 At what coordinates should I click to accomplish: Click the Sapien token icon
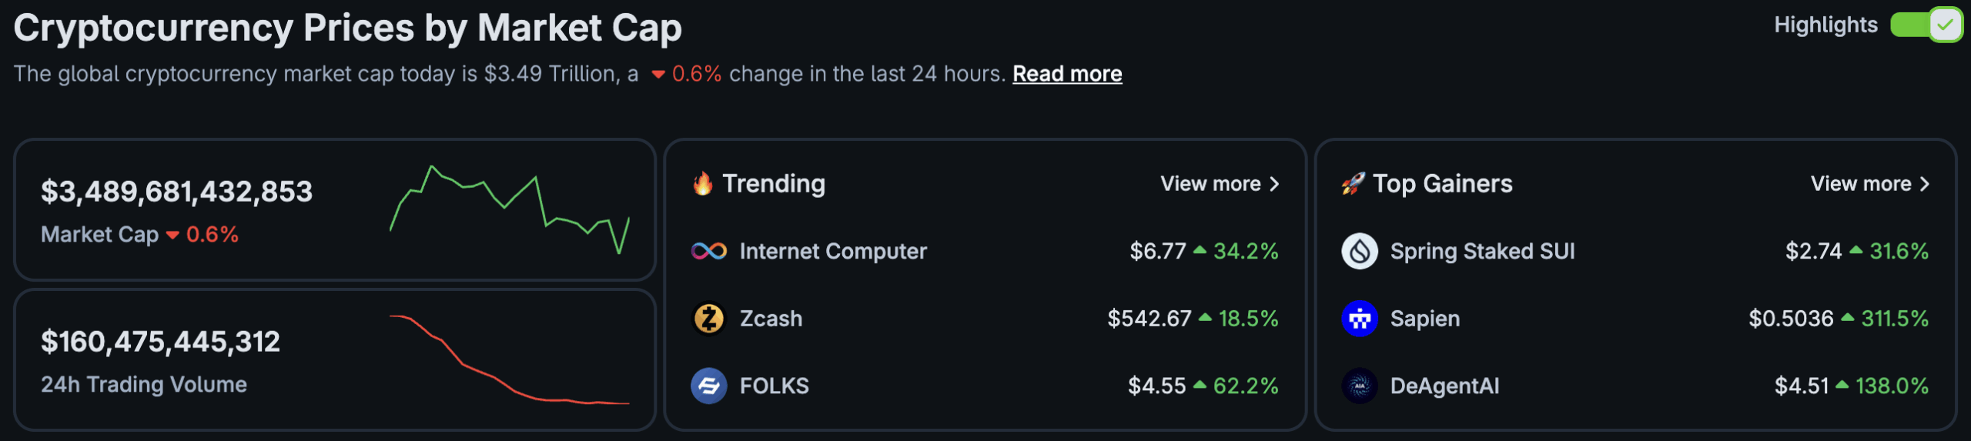[1360, 319]
